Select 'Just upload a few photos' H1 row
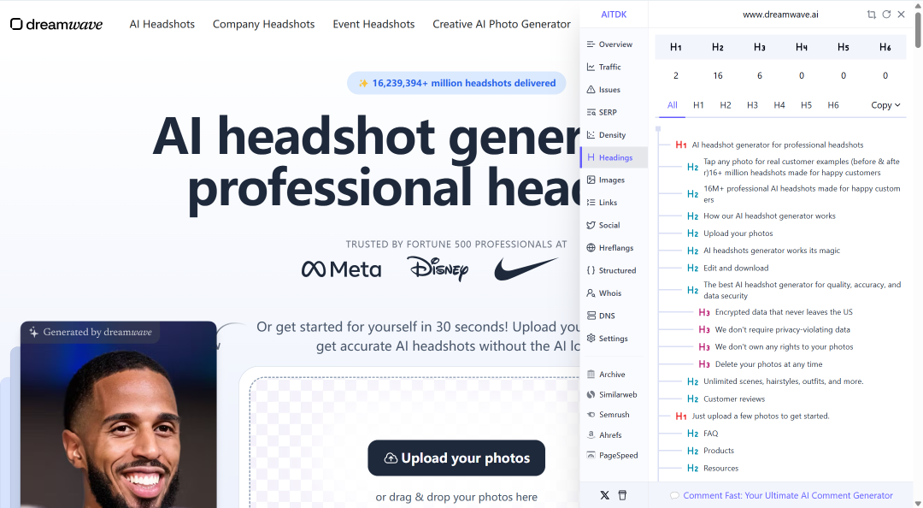Screen dimensions: 923x508 click(x=761, y=416)
